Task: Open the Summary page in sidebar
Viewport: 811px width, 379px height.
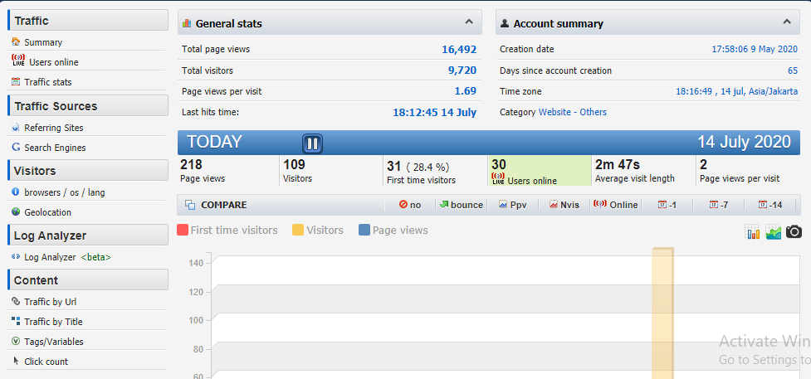Action: [x=43, y=42]
